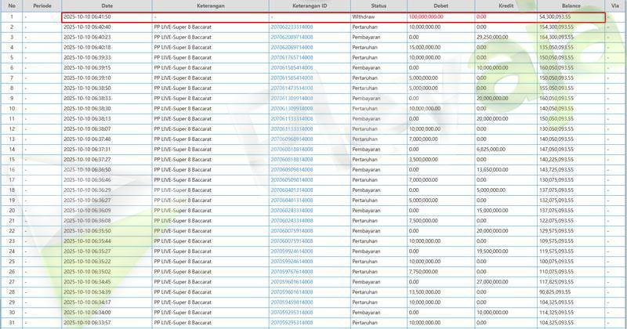Image resolution: width=627 pixels, height=329 pixels.
Task: Select the Periode column header
Action: click(x=42, y=5)
